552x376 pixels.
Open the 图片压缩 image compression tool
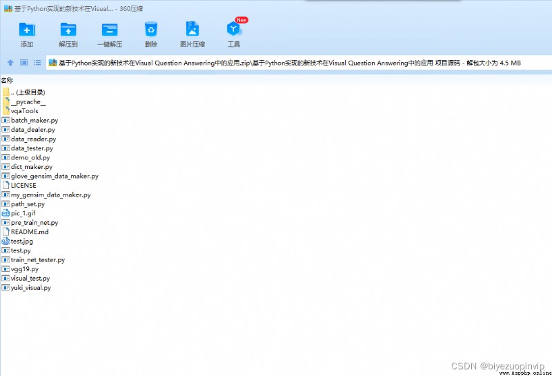[x=193, y=29]
